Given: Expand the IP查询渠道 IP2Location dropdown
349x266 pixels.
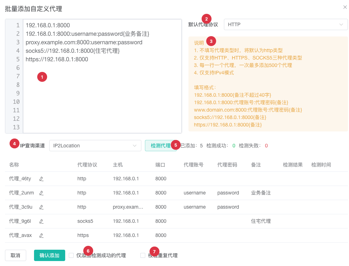Looking at the screenshot, I should [x=95, y=146].
